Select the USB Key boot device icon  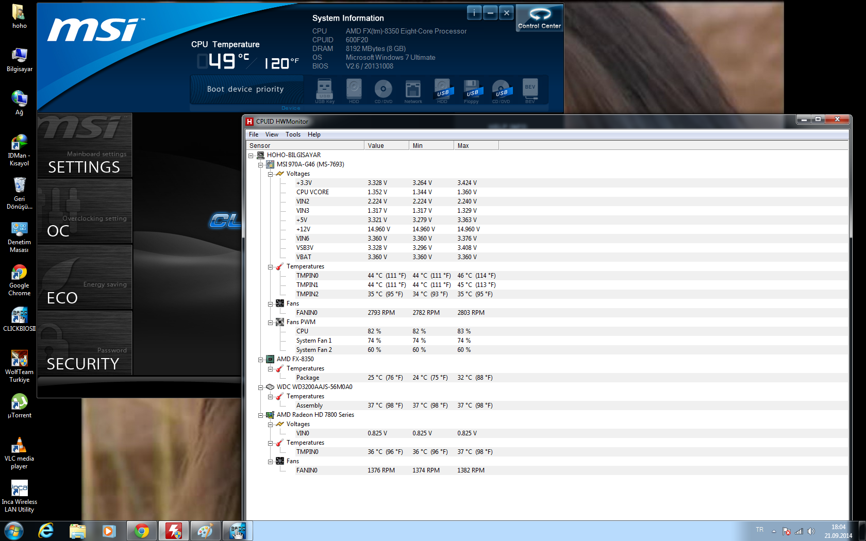point(324,90)
